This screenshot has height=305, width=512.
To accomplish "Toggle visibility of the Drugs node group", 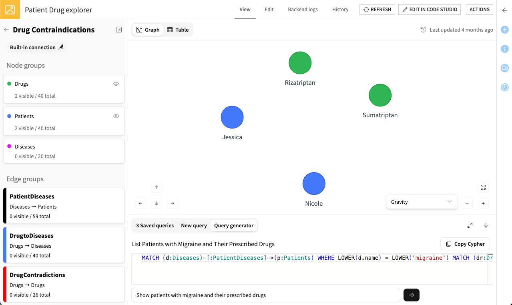I will (x=116, y=83).
